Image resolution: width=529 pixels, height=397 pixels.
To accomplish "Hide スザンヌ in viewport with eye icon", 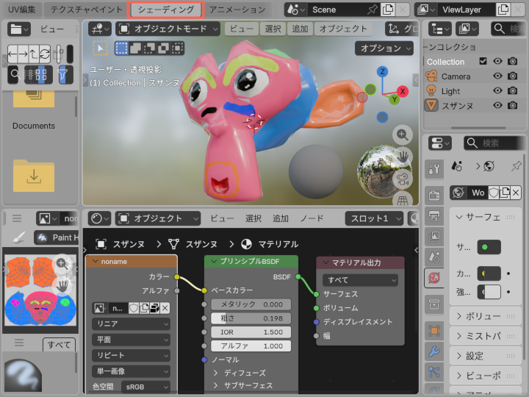I will click(x=497, y=105).
